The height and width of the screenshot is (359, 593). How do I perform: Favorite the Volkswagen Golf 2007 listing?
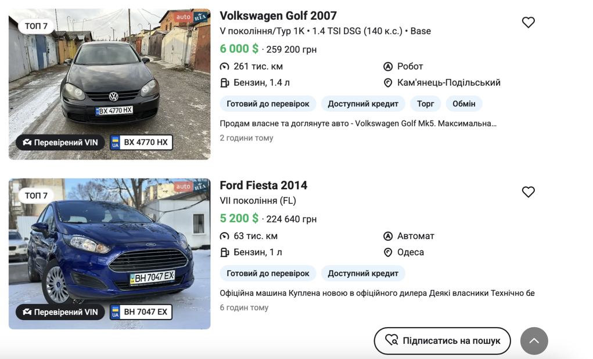click(528, 23)
